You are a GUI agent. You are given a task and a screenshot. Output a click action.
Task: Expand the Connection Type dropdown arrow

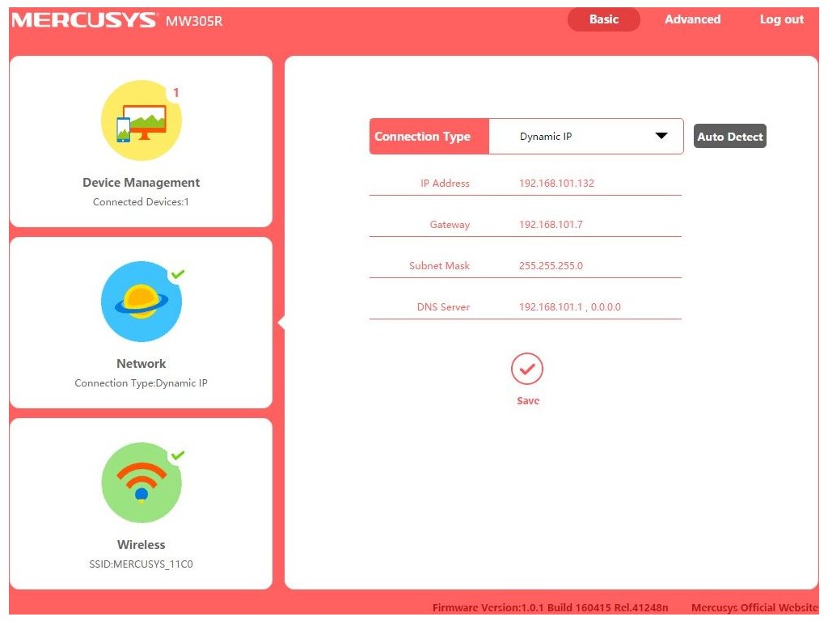(x=661, y=136)
